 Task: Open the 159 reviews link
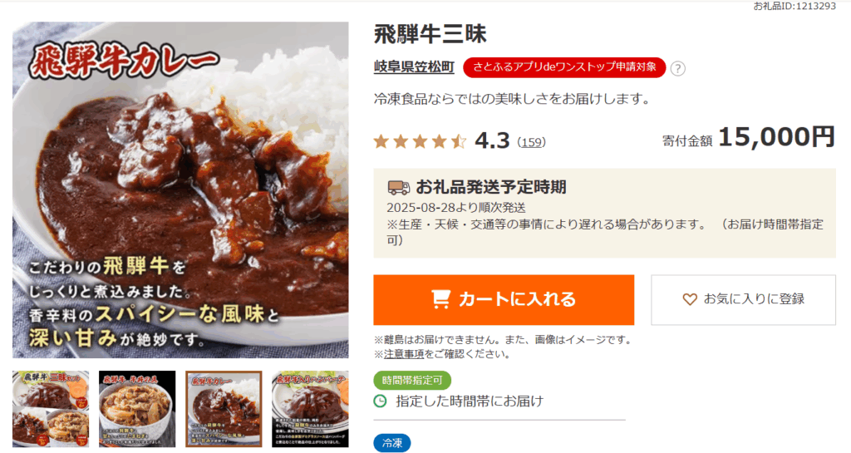[x=531, y=142]
